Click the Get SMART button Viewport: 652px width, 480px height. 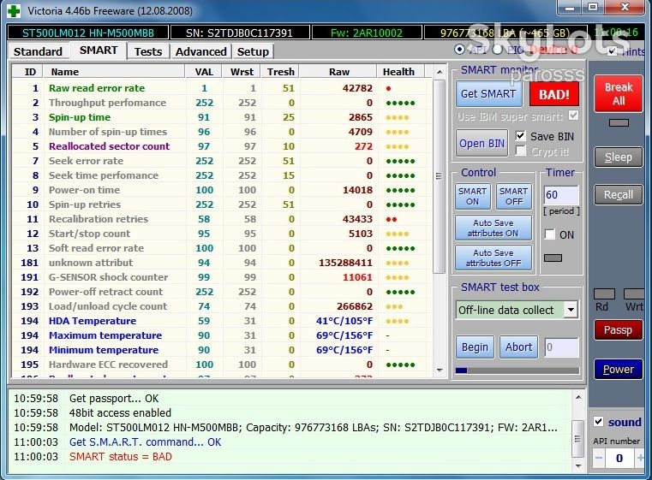click(488, 94)
